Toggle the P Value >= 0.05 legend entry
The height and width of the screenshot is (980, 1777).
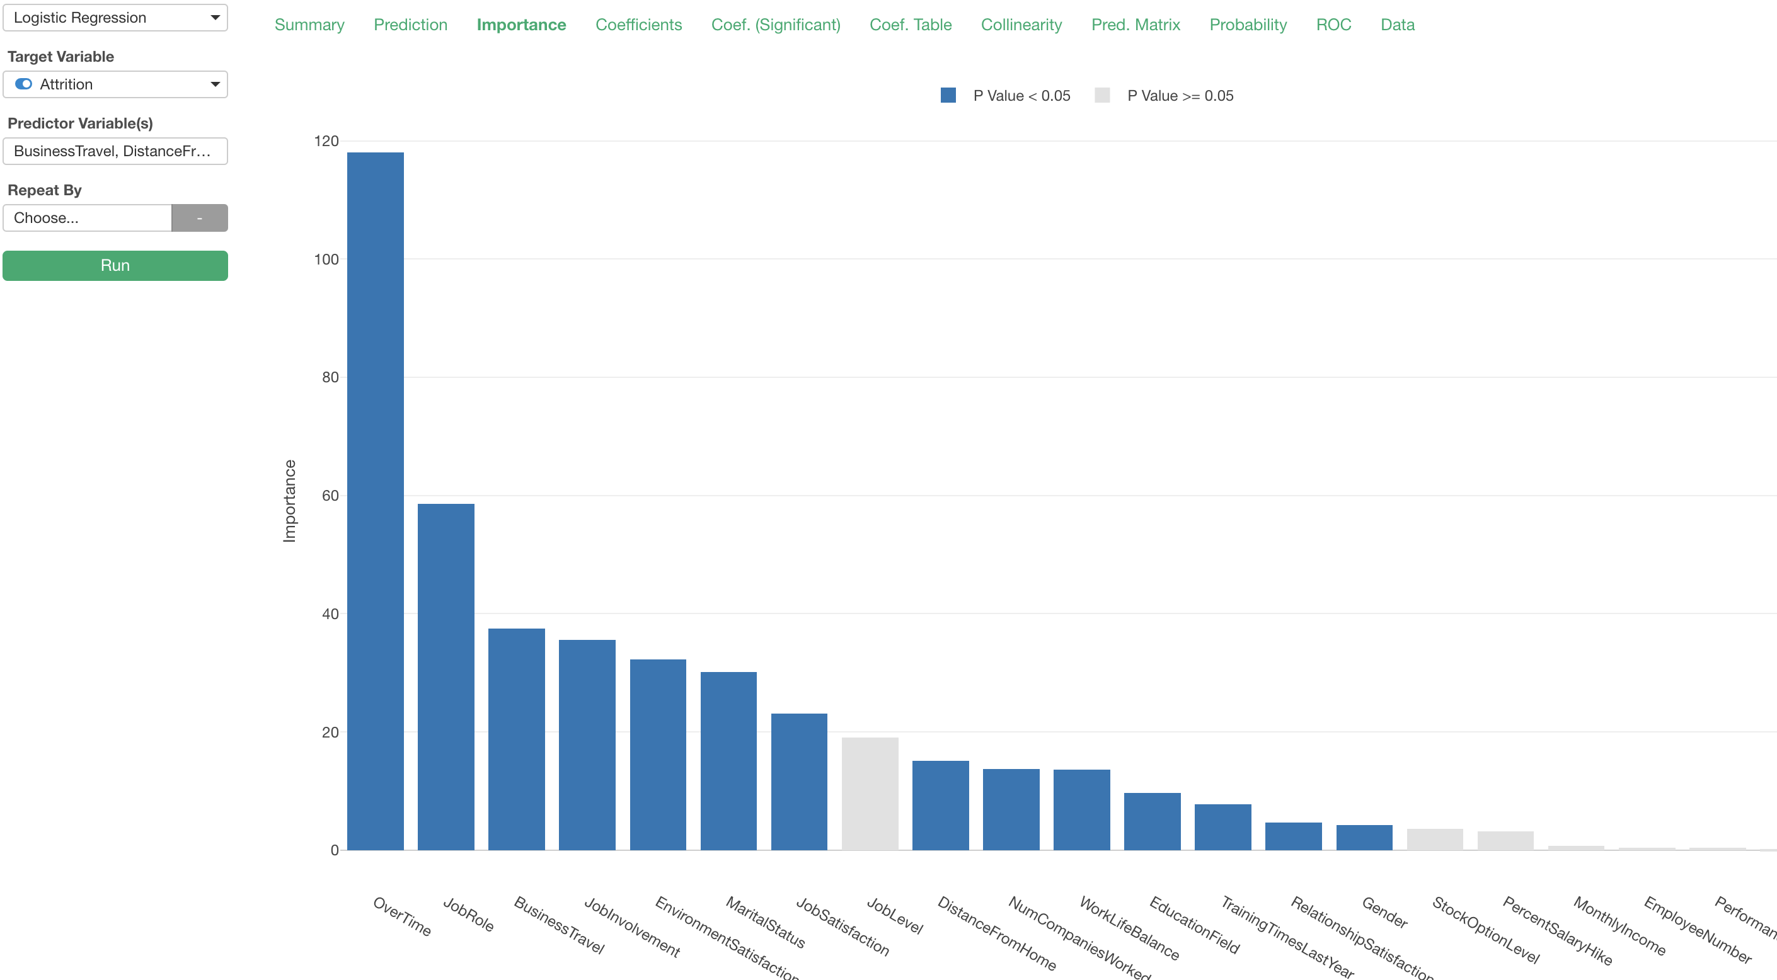(1164, 96)
